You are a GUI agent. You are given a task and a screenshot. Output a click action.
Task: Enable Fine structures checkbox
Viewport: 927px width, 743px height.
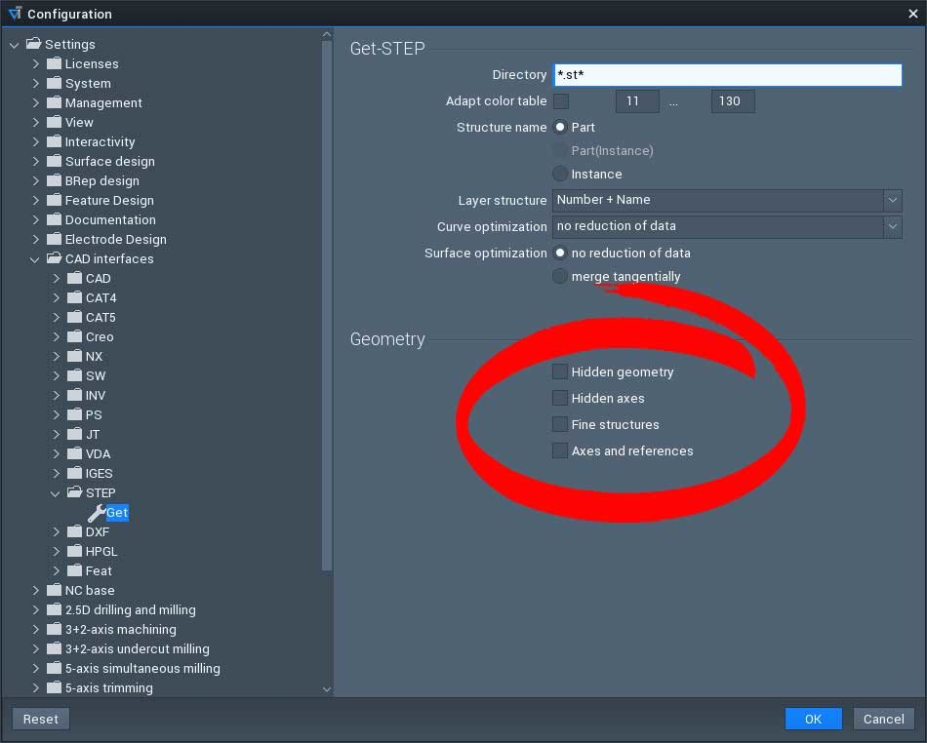[560, 424]
